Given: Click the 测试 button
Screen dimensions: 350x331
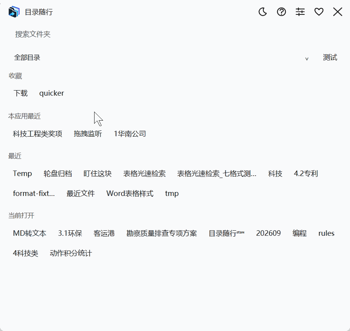Looking at the screenshot, I should point(330,57).
